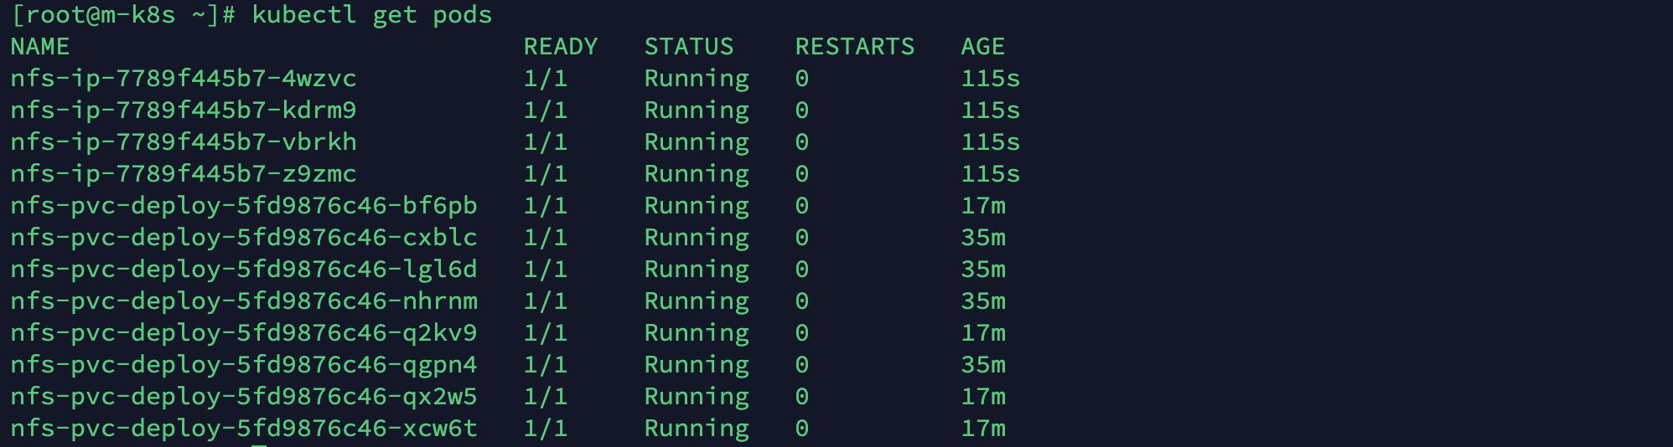Click 1/1 ready value of pod lgl6d
This screenshot has height=447, width=1673.
click(546, 270)
